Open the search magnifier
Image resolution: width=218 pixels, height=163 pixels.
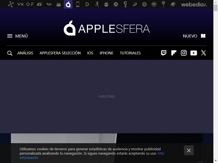[x=10, y=53]
